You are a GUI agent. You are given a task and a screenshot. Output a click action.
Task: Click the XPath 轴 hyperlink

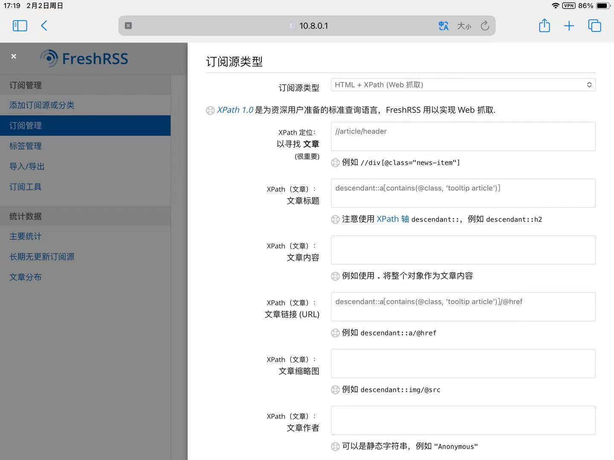(392, 219)
